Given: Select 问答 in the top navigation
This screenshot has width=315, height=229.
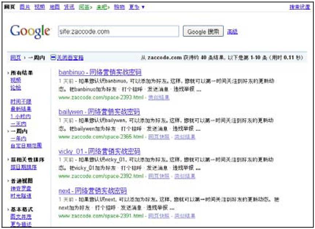Looking at the screenshot, I should 85,7.
